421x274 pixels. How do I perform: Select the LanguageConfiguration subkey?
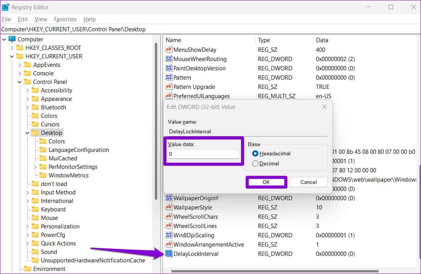tap(79, 150)
